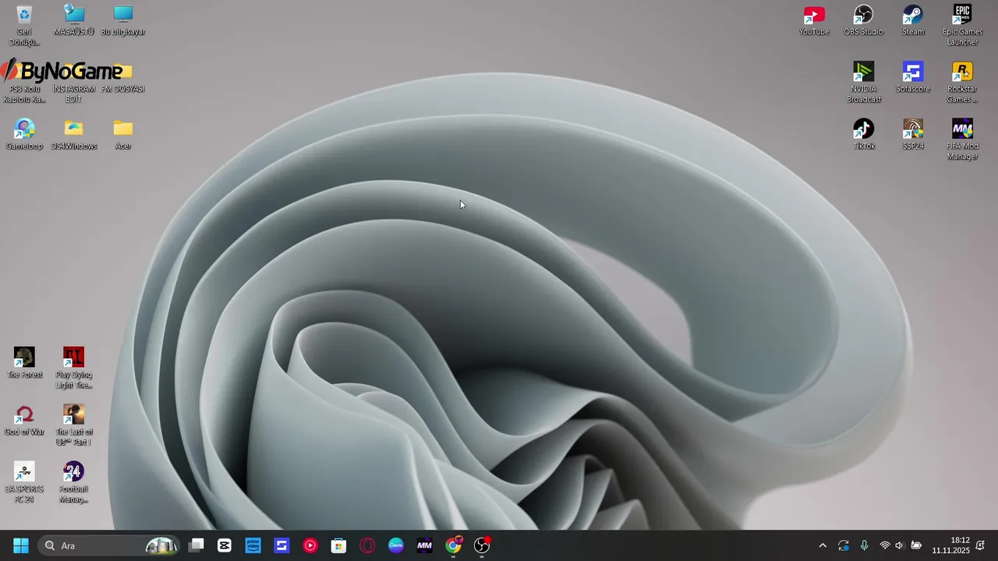Launch The Last of Us Part I shortcut

[x=74, y=425]
